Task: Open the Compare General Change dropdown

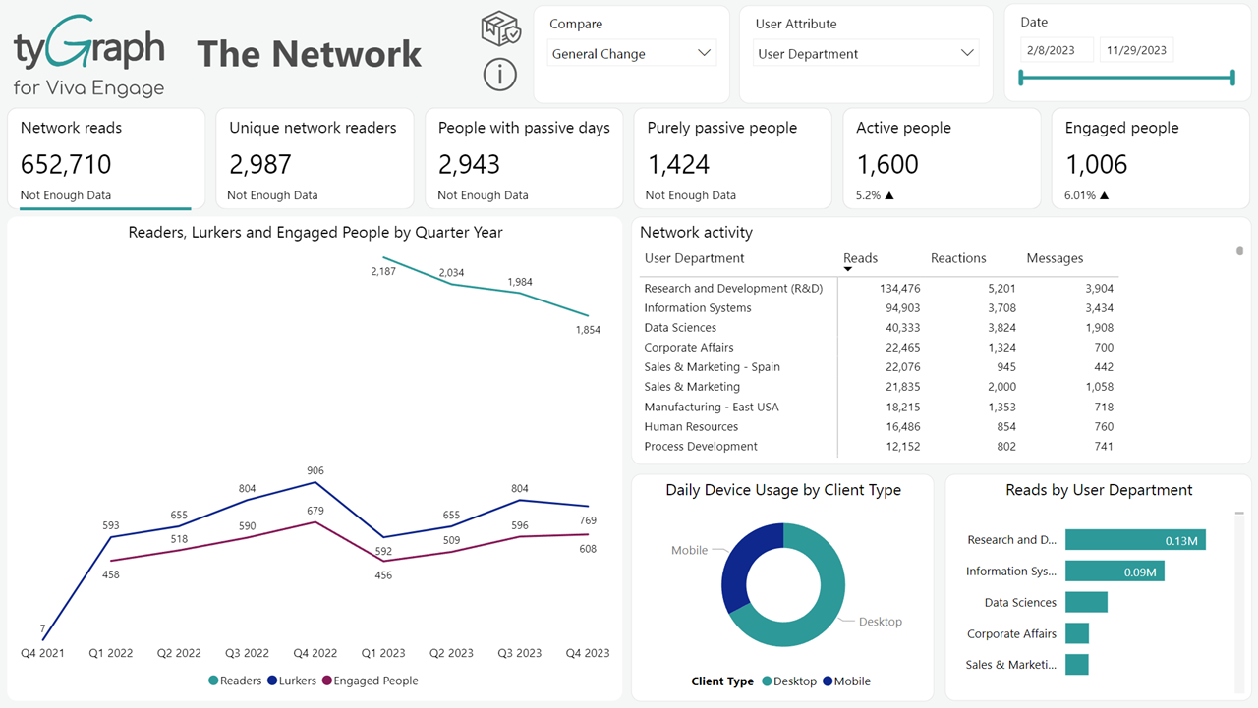Action: [x=632, y=54]
